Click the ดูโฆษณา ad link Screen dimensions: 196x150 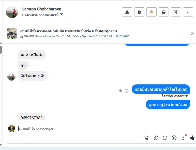123,36
